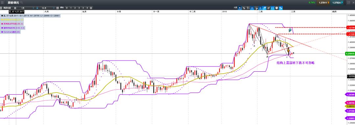Click the sell price 1.37911 button
This screenshot has width=355, height=125.
coord(324,3)
